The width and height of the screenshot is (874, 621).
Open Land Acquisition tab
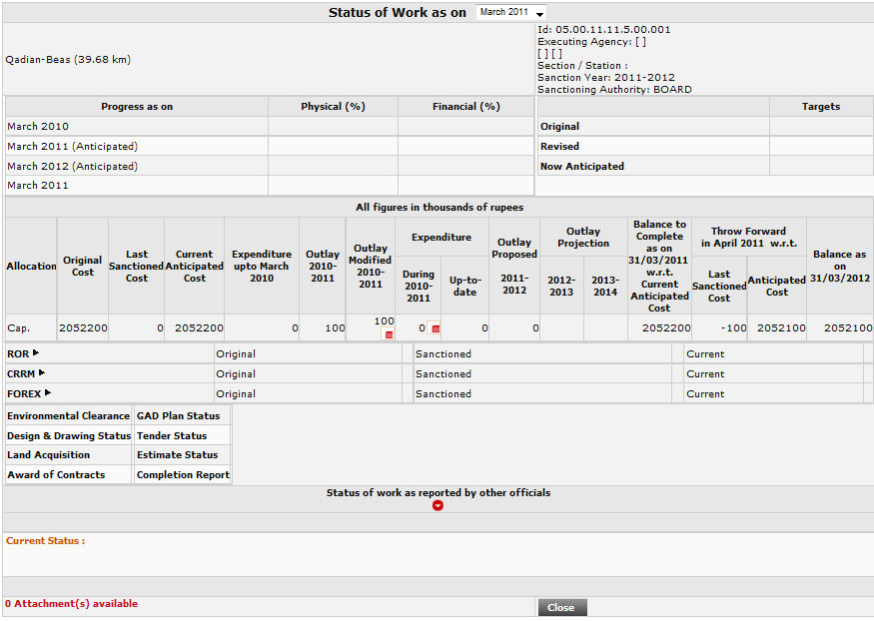coord(48,455)
